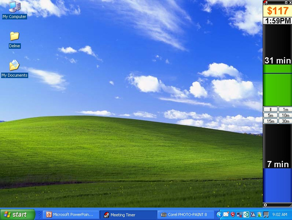Viewport: 292px width, 220px height.
Task: Click the MT logo in timer title bar
Action: 265,3
